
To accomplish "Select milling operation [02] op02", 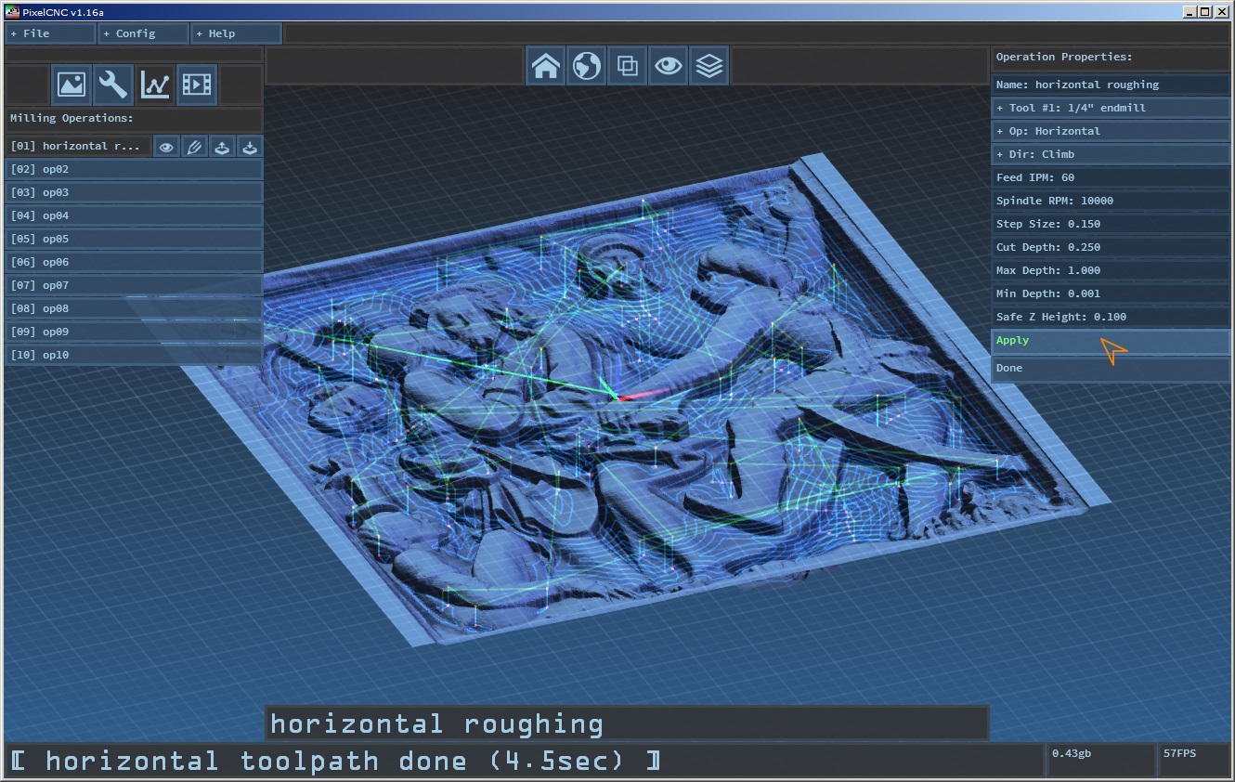I will 134,170.
